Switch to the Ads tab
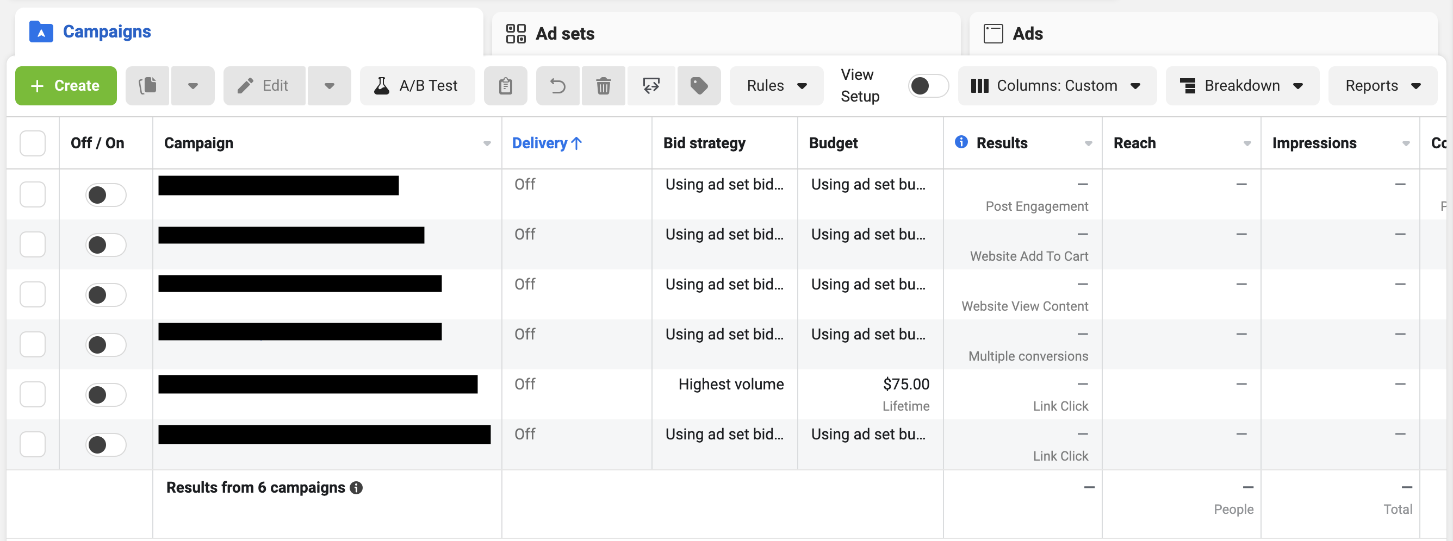Image resolution: width=1453 pixels, height=541 pixels. [1203, 33]
